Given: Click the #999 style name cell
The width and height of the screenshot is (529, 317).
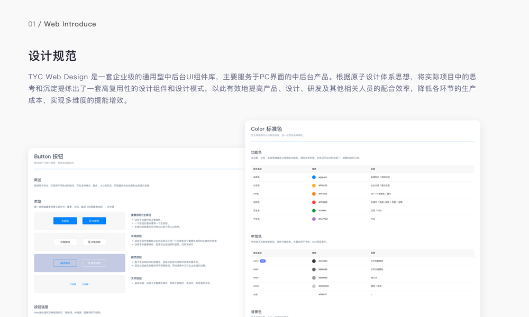Looking at the screenshot, I should coord(256,278).
